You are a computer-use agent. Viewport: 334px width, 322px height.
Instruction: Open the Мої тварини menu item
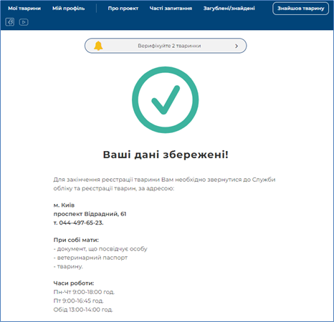click(x=24, y=9)
